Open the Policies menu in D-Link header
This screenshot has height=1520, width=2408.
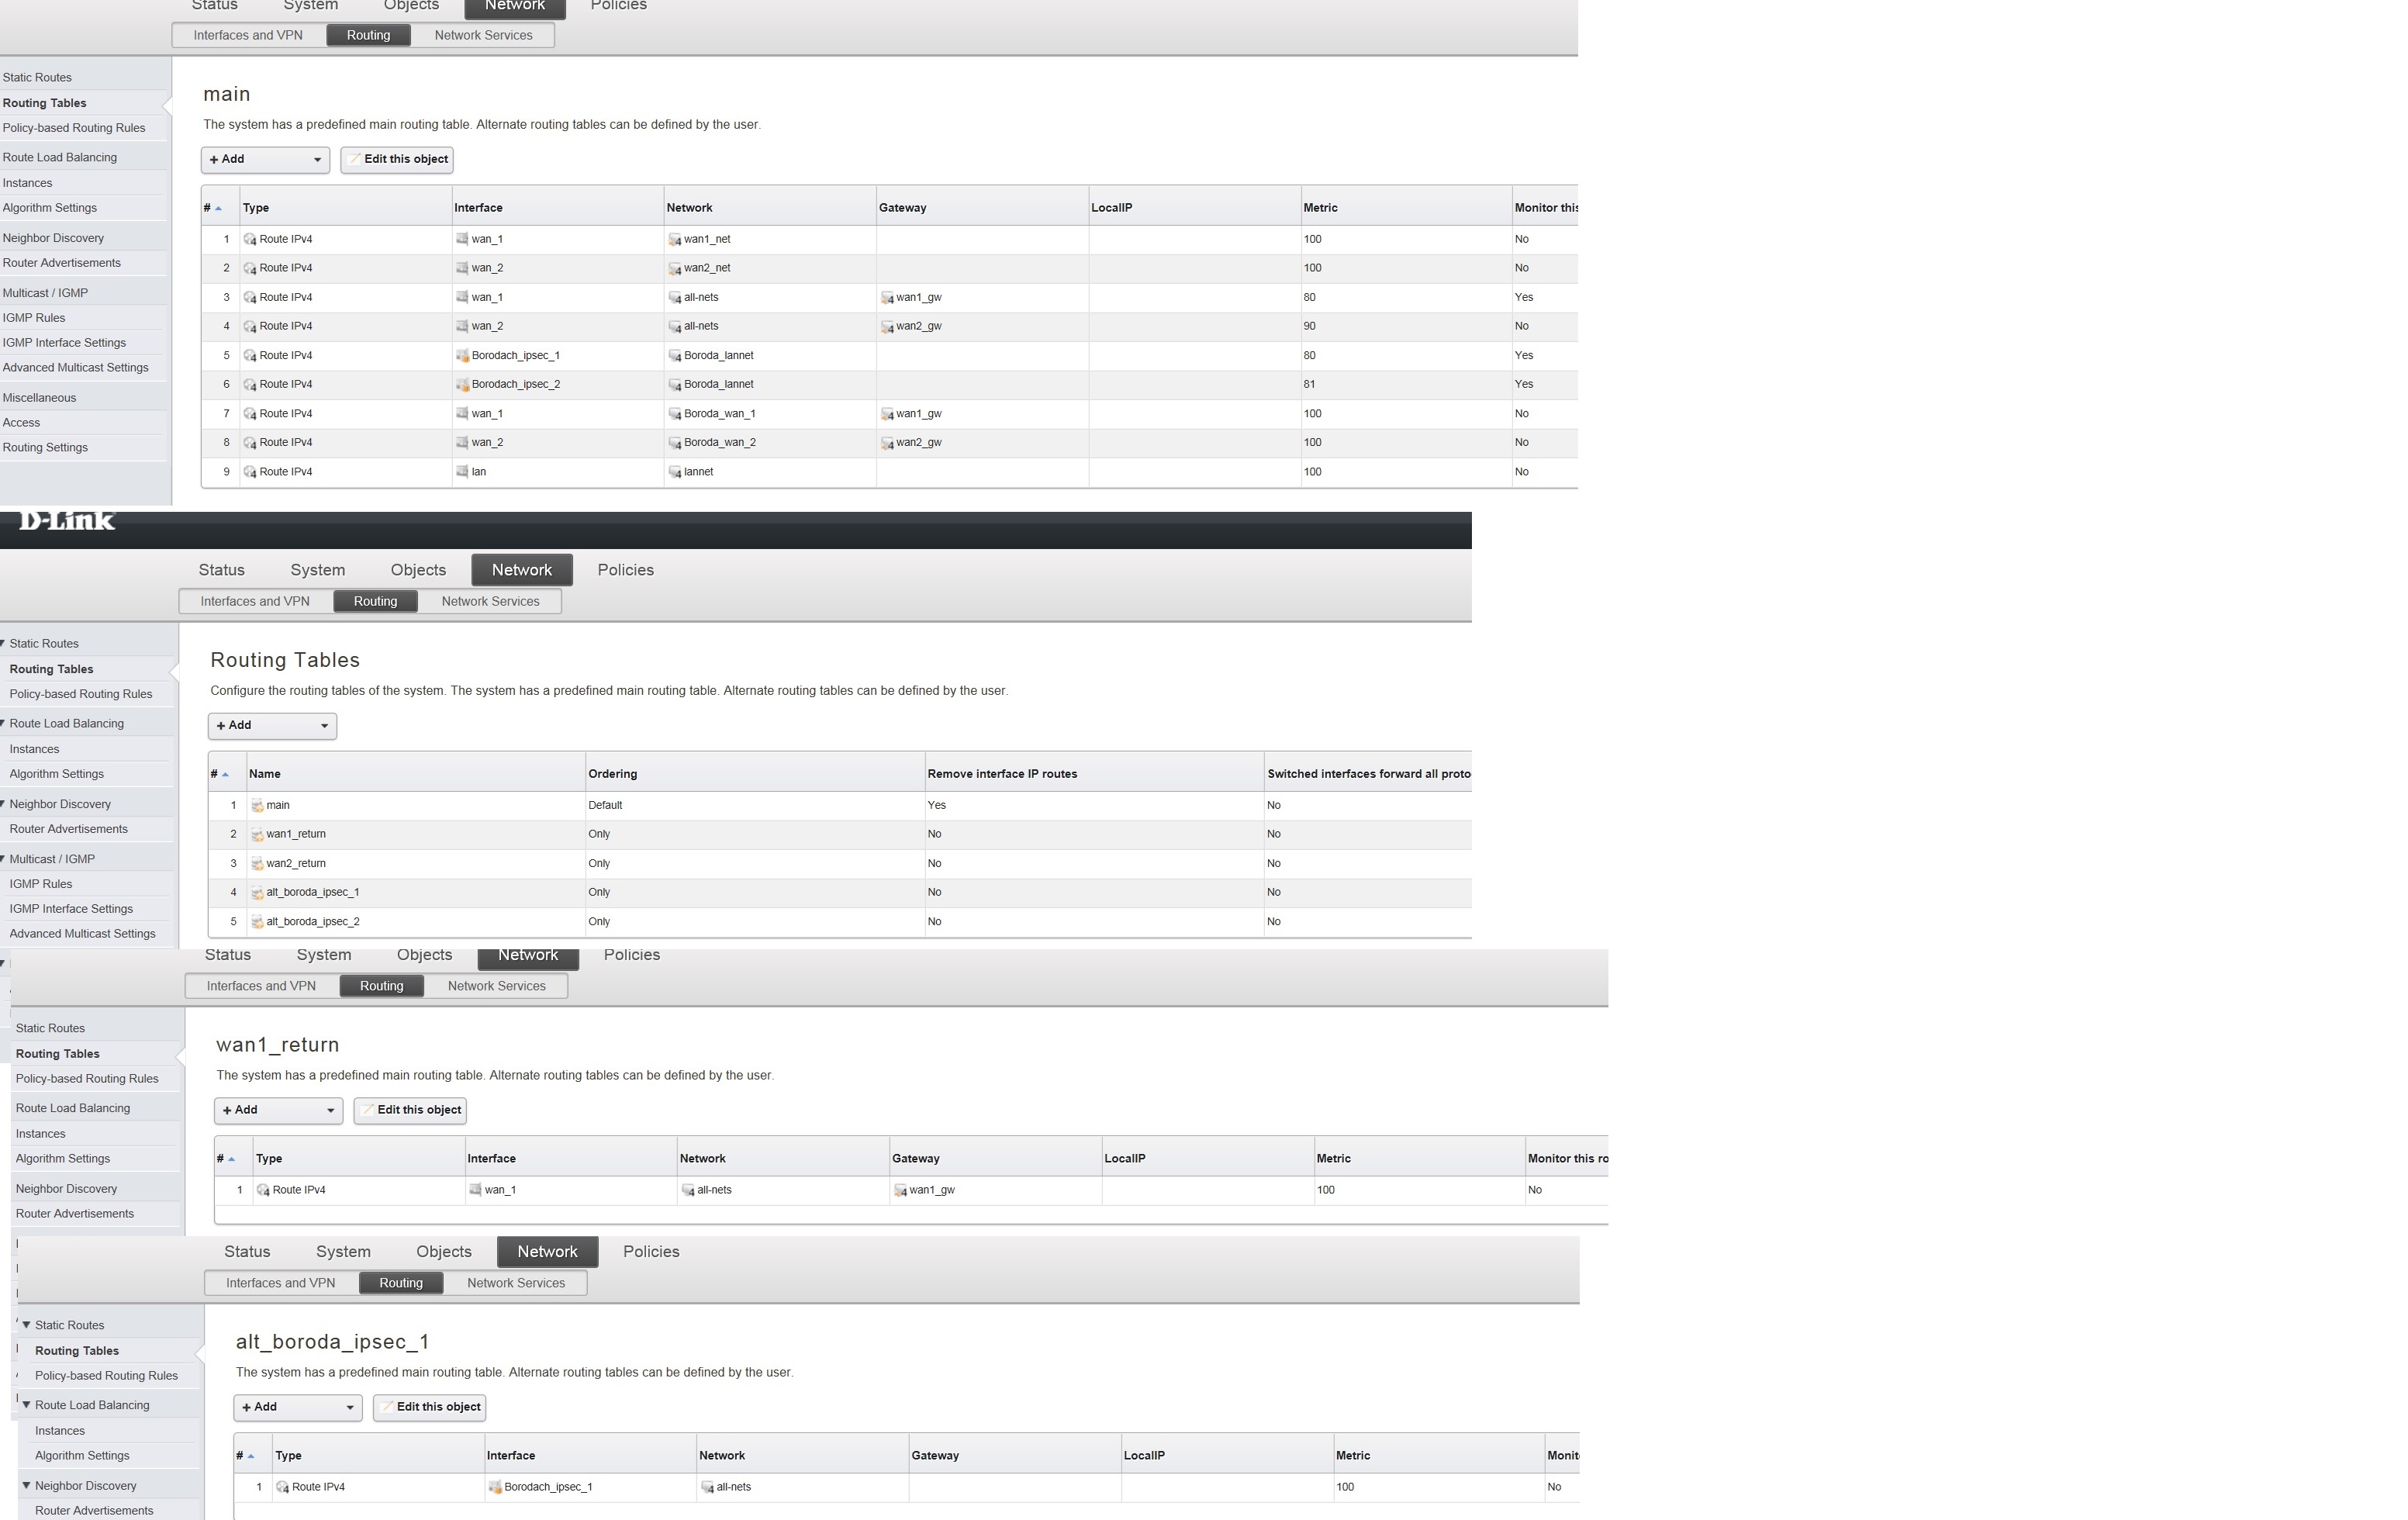[625, 570]
